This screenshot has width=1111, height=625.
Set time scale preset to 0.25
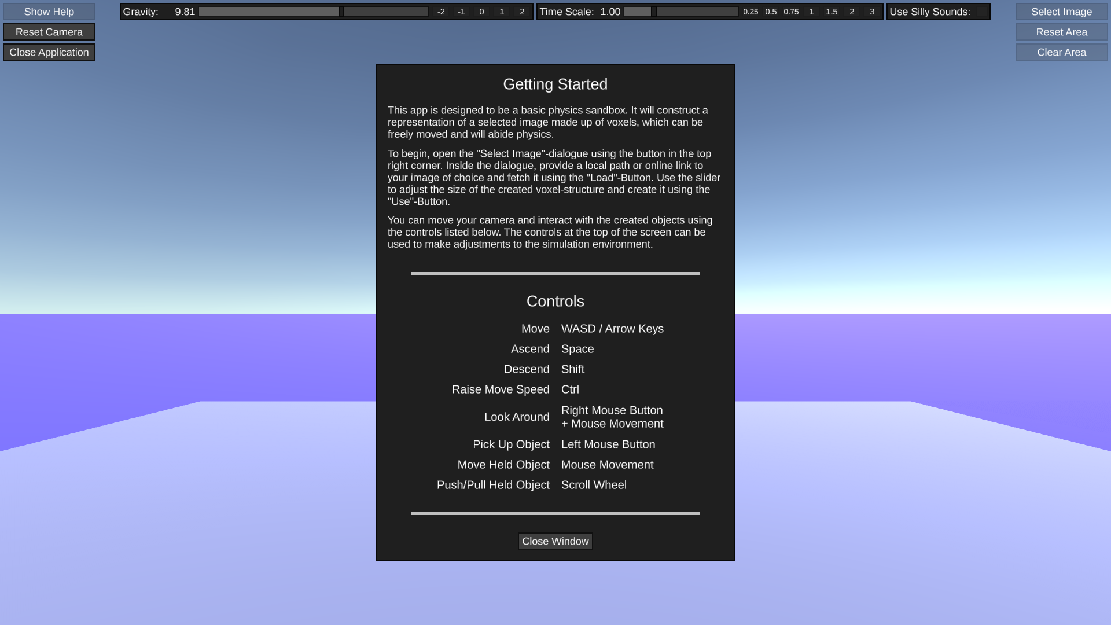[x=751, y=12]
